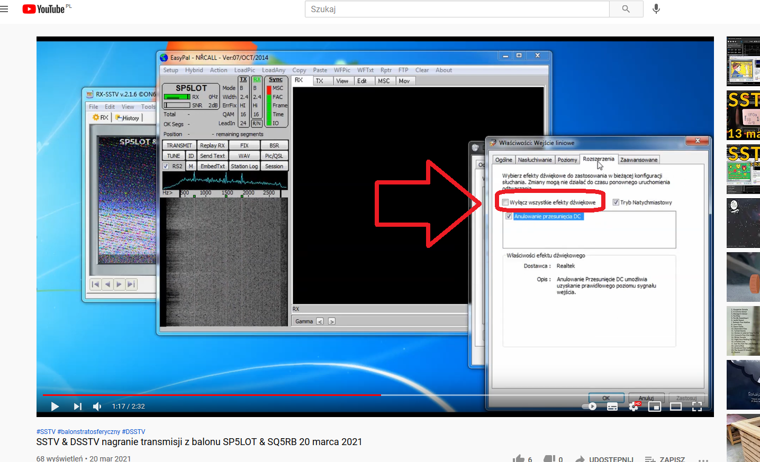
Task: Open EasyPal LoadPic menu
Action: [245, 70]
